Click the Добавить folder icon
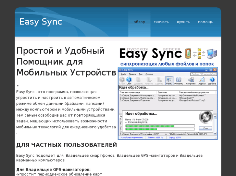Viewport: 236px width, 176px height. (x=138, y=81)
